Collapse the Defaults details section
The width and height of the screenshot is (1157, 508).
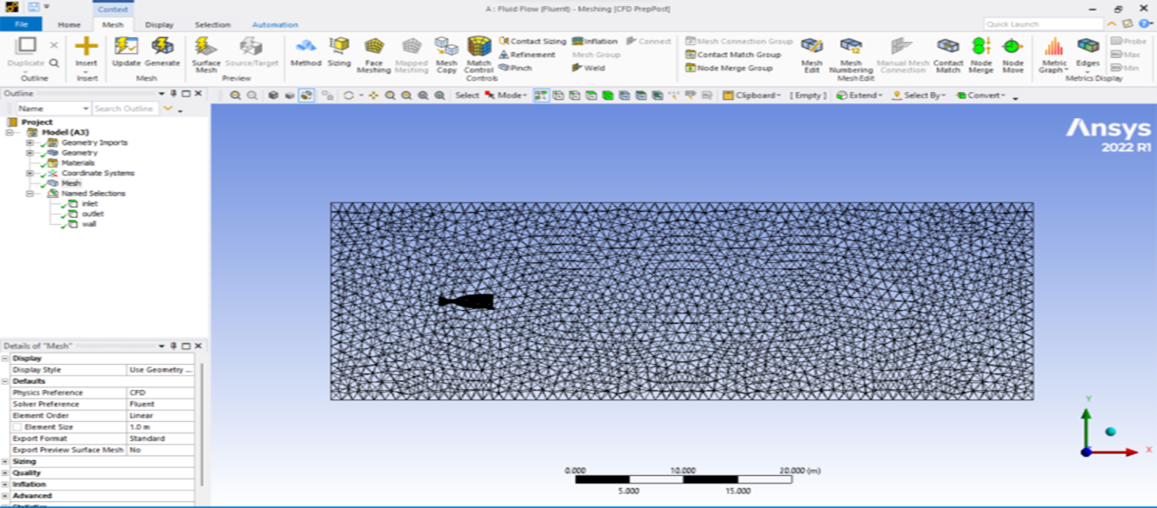[x=5, y=381]
